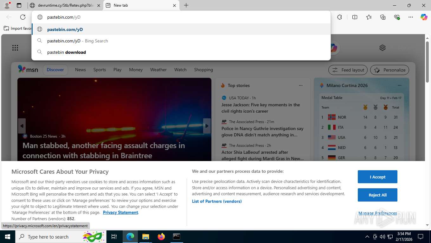Open the Collections icon
This screenshot has height=243, width=431.
[383, 17]
